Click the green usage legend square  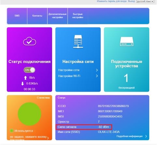point(12,131)
